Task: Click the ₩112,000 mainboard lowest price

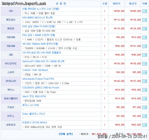Action: 119,20
